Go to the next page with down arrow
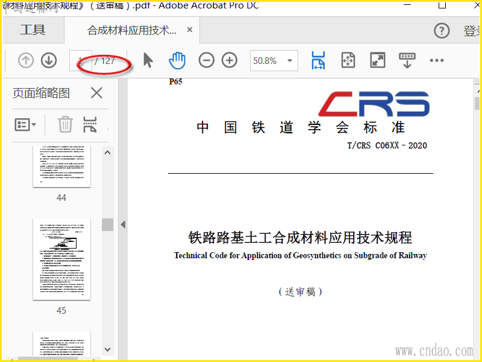Screen dimensions: 482x362 pyautogui.click(x=49, y=60)
